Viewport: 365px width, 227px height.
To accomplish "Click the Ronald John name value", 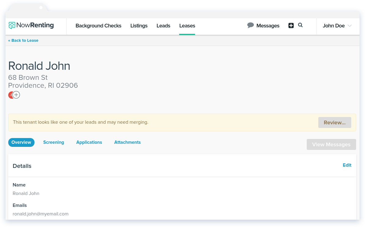I will click(x=26, y=193).
